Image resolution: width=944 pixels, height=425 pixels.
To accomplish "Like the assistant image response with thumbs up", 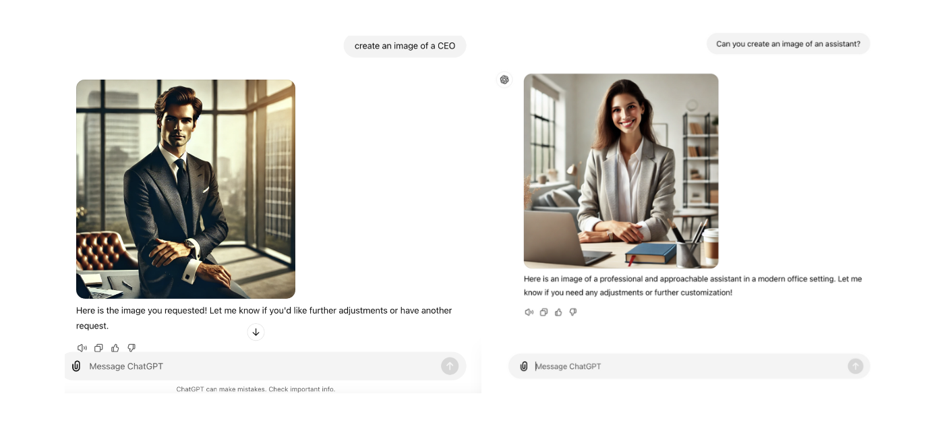I will click(x=558, y=312).
